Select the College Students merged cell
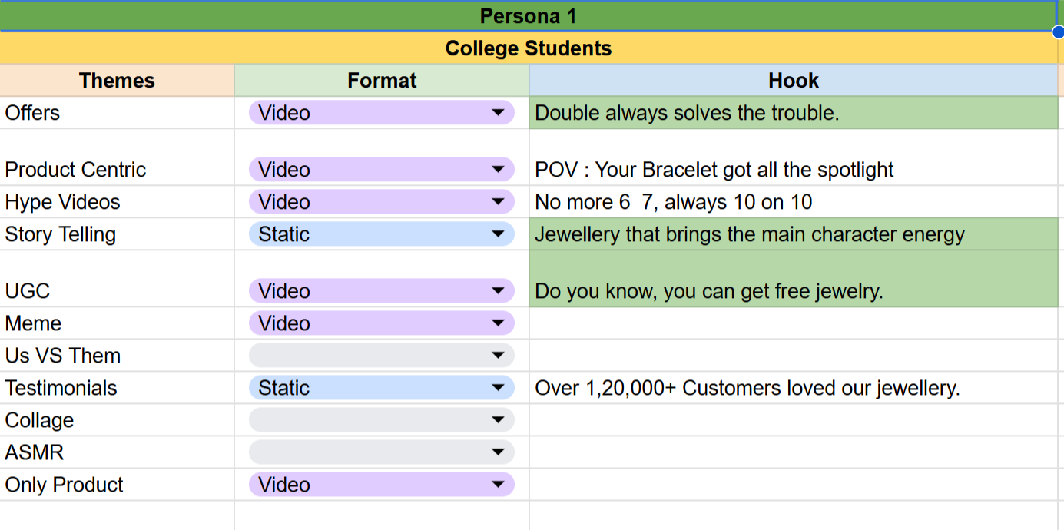The image size is (1064, 530). (x=528, y=48)
